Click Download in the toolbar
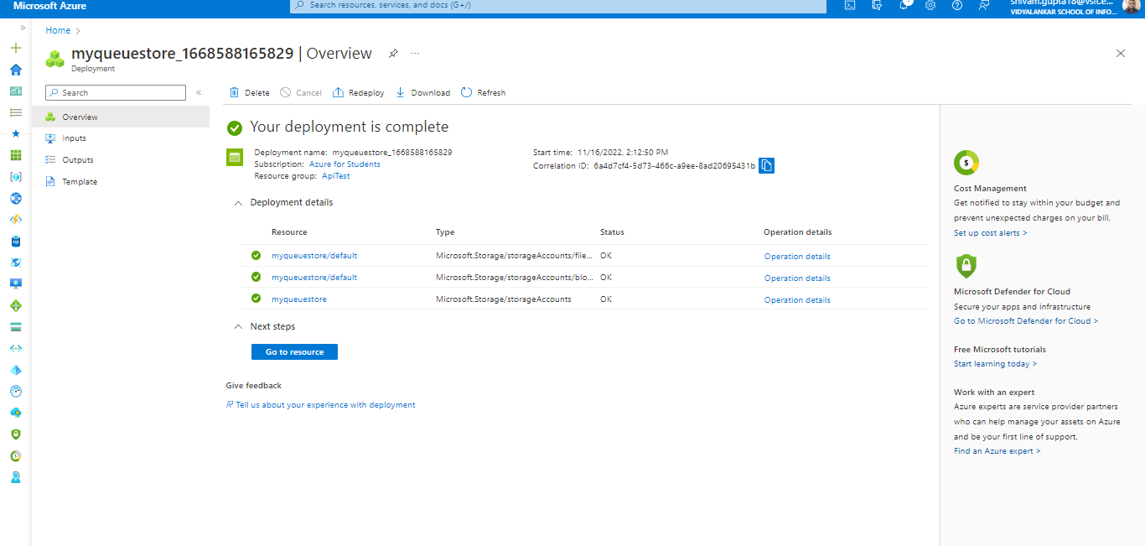Image resolution: width=1145 pixels, height=546 pixels. (x=423, y=92)
